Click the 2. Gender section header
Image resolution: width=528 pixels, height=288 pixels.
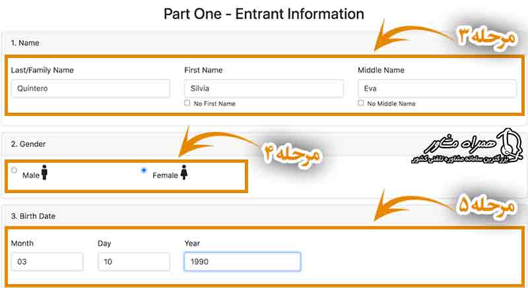[28, 144]
